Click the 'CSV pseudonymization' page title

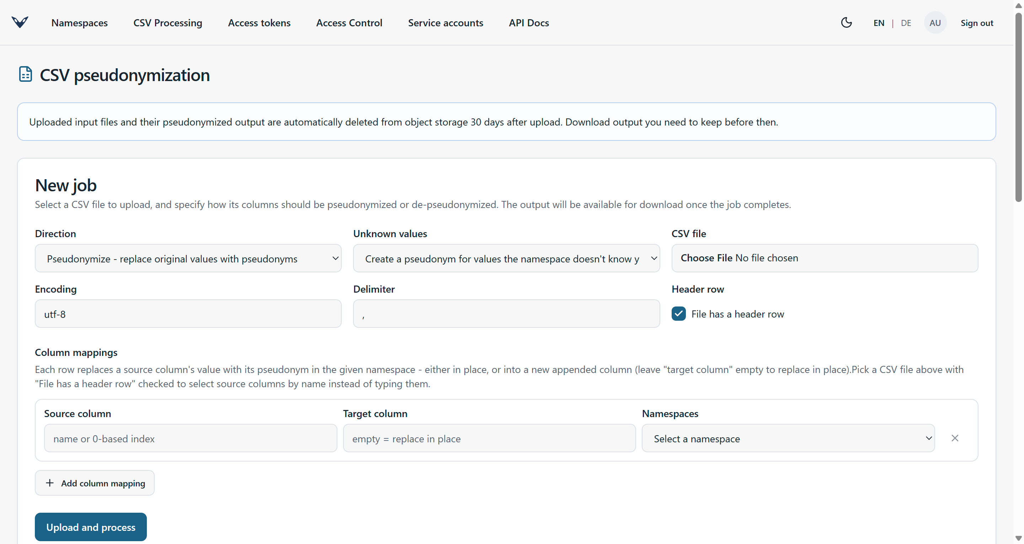click(125, 75)
